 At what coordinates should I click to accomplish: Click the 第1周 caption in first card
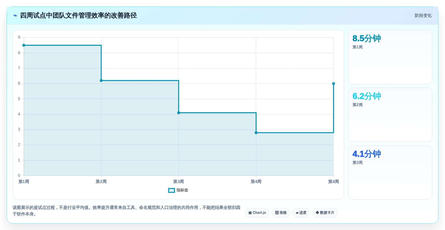(357, 47)
